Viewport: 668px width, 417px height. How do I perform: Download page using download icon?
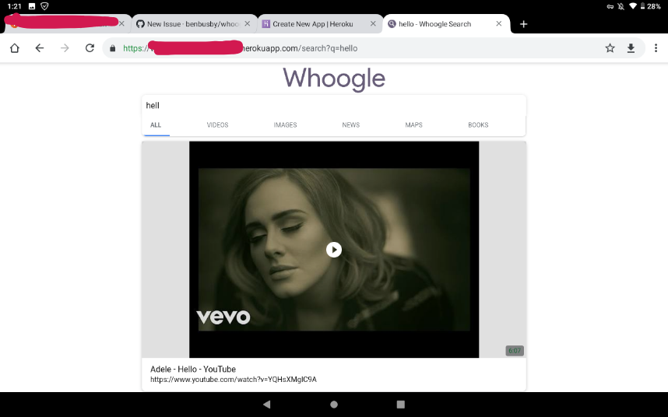(631, 48)
